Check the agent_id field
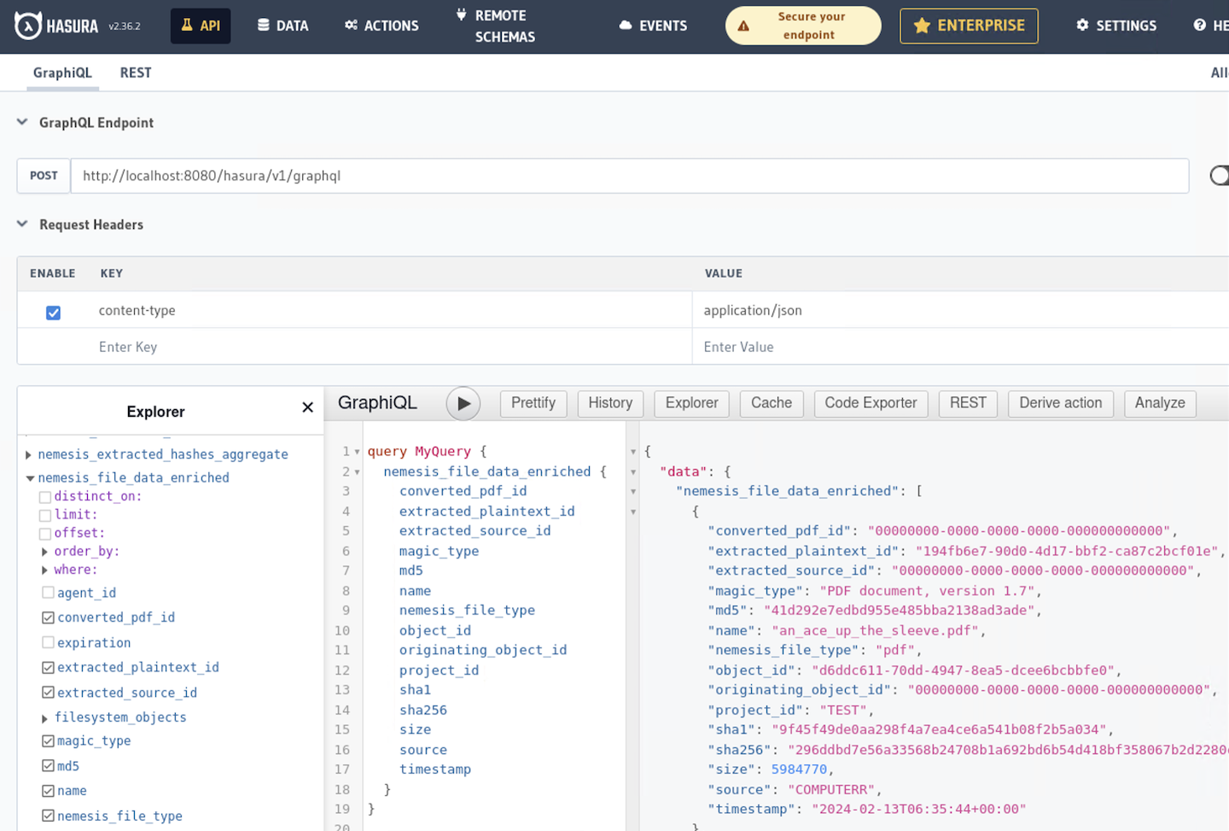The width and height of the screenshot is (1229, 831). (x=48, y=592)
